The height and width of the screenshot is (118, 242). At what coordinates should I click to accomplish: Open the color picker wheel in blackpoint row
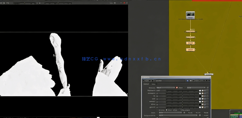click(203, 90)
